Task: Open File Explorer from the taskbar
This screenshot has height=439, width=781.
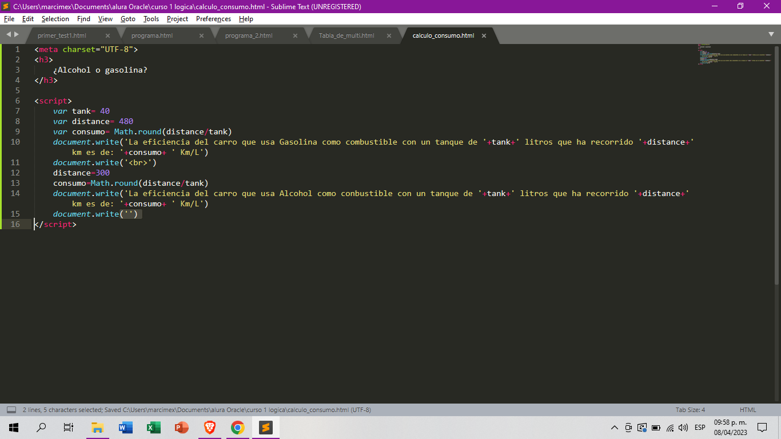Action: 97,427
